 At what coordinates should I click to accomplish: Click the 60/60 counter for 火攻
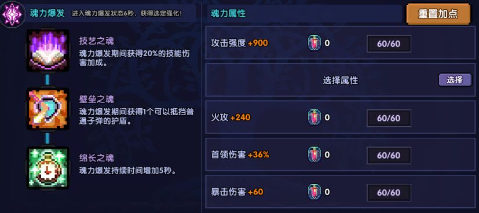389,118
